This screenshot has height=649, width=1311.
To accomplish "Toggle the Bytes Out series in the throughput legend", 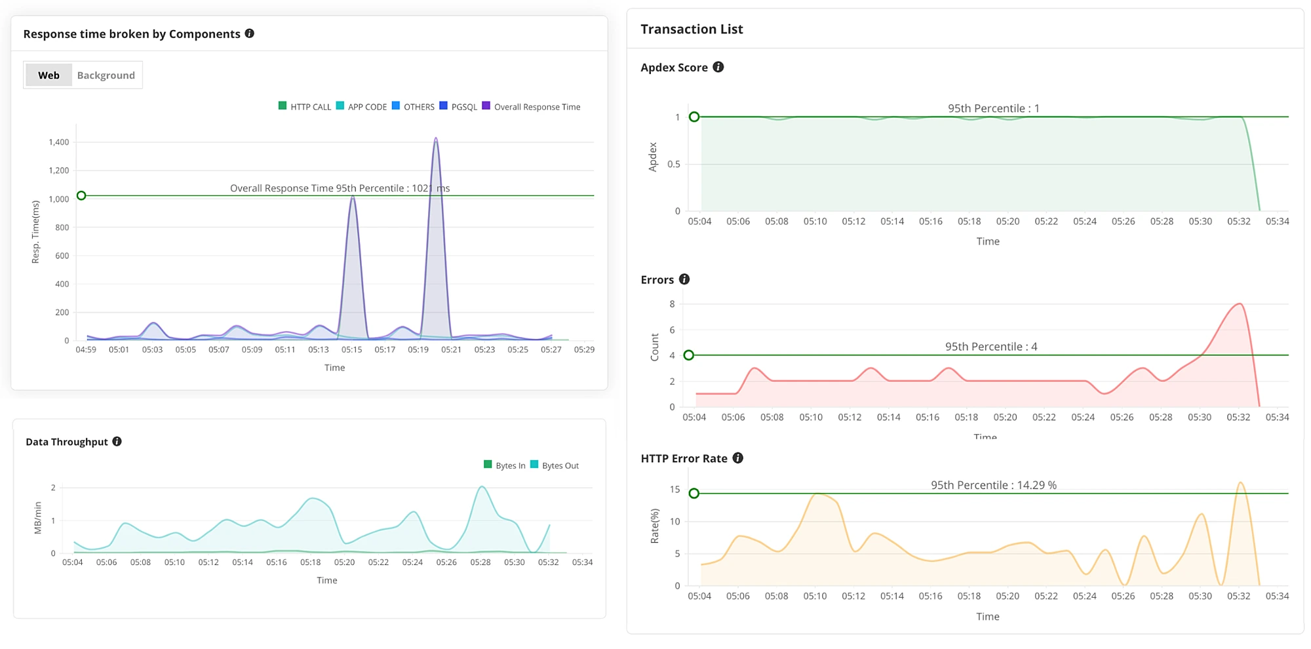I will [555, 465].
